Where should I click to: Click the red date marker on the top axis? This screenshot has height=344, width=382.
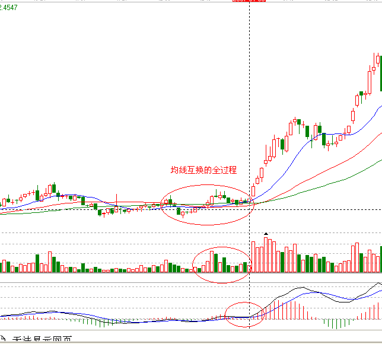(x=249, y=1)
